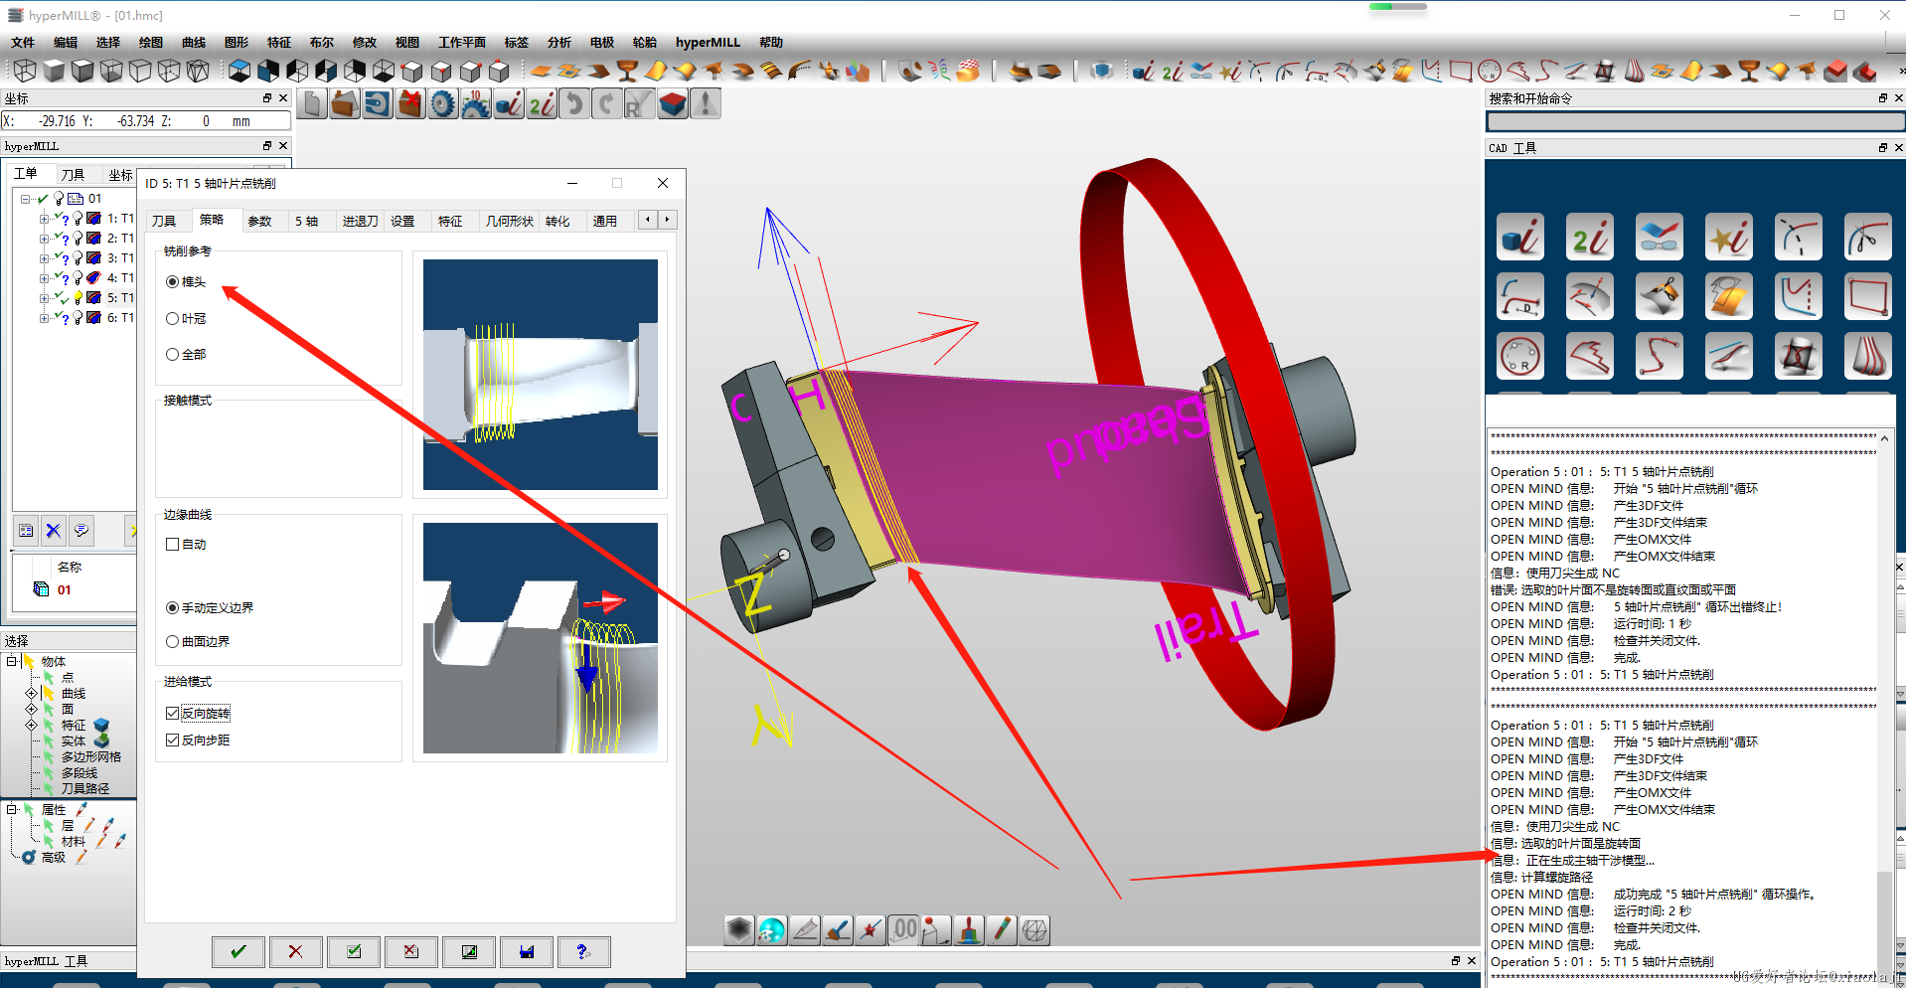Expand the 特征 selection node
1906x988 pixels.
pos(31,725)
